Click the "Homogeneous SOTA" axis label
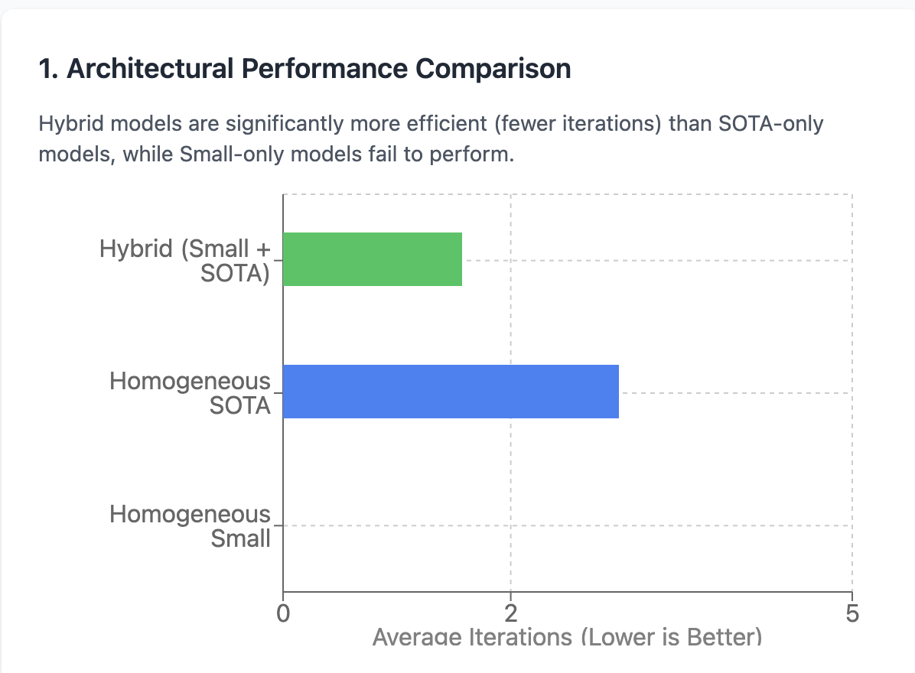This screenshot has height=673, width=915. [190, 392]
